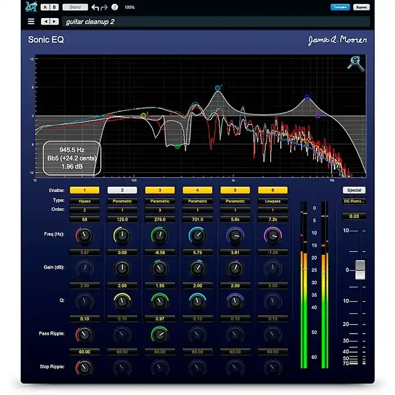Click the output gain fader handle
The height and width of the screenshot is (395, 395).
pos(360,270)
